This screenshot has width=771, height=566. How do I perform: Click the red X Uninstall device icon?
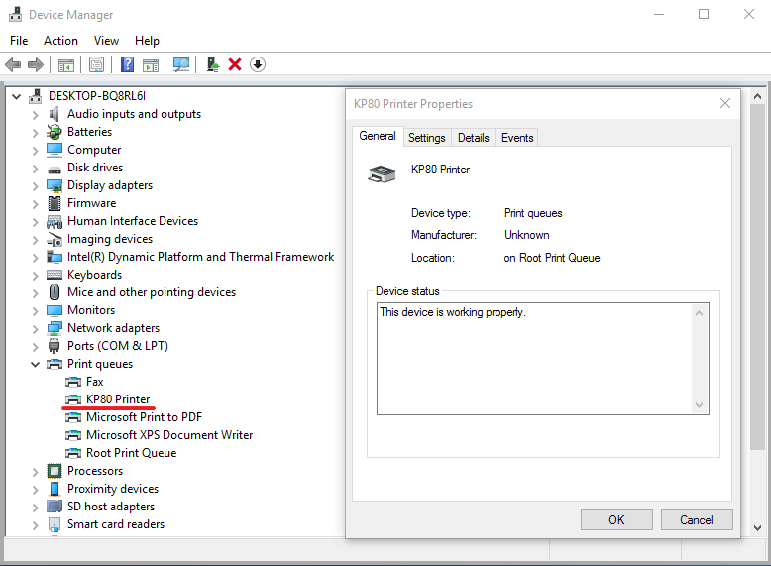[x=235, y=64]
